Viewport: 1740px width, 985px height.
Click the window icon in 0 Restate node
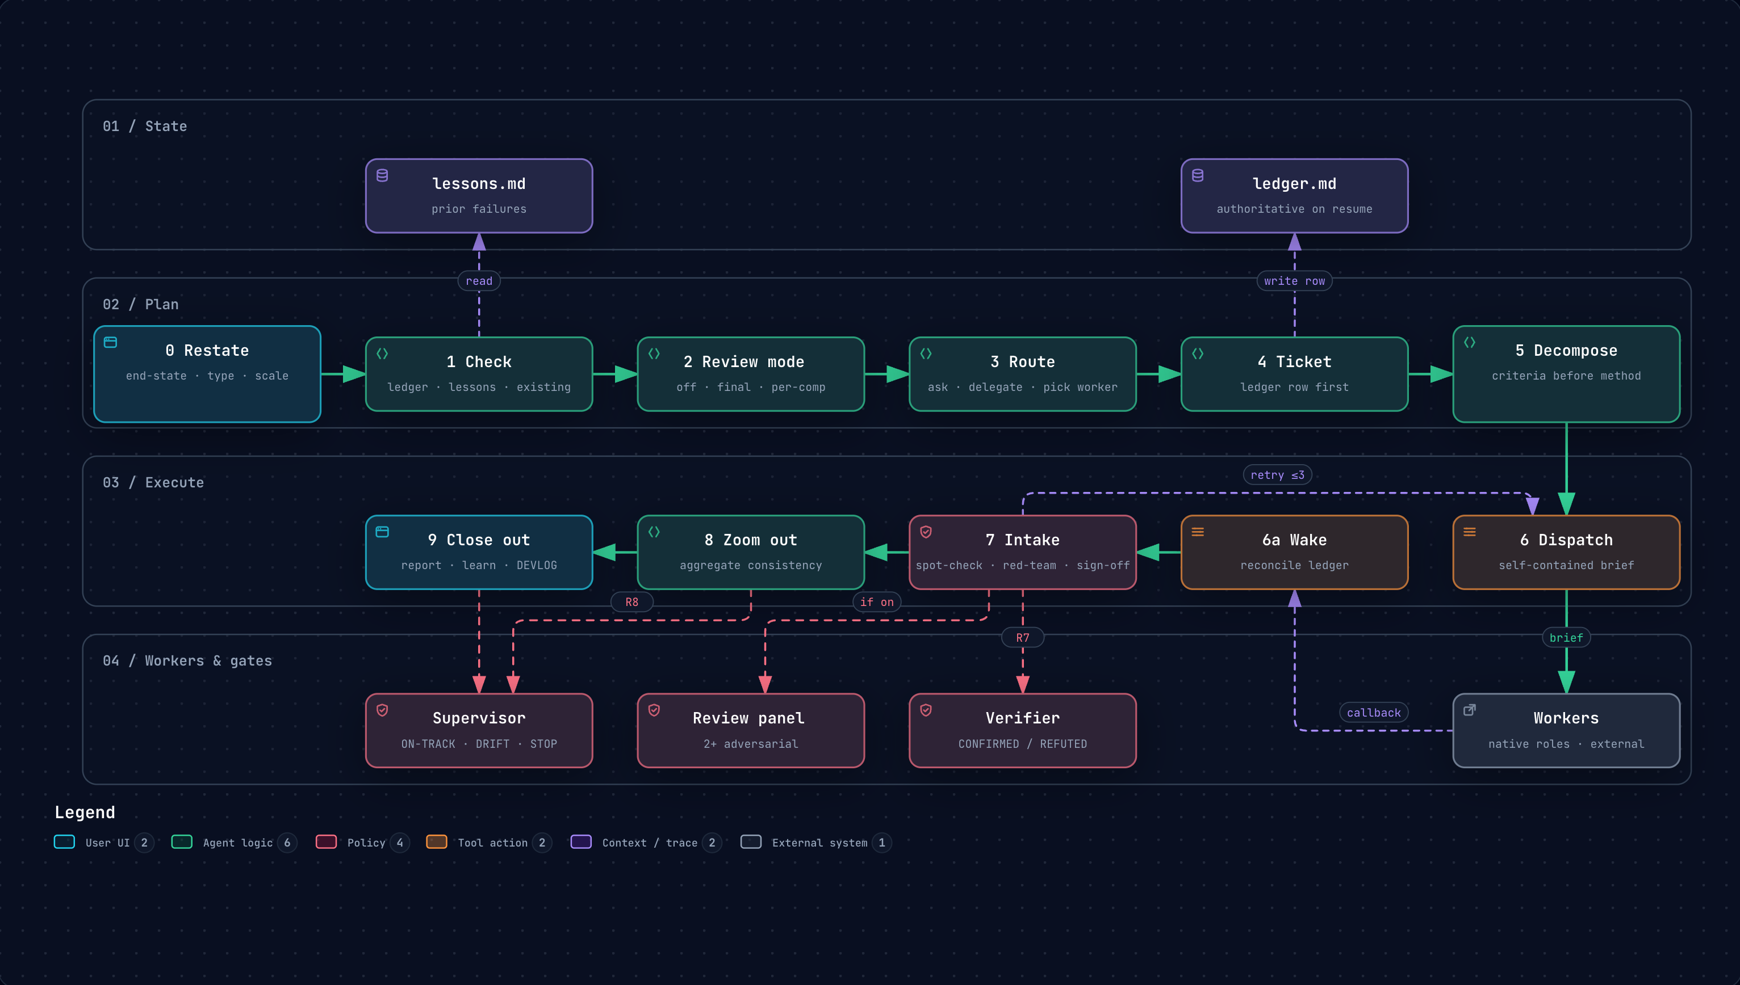[110, 342]
